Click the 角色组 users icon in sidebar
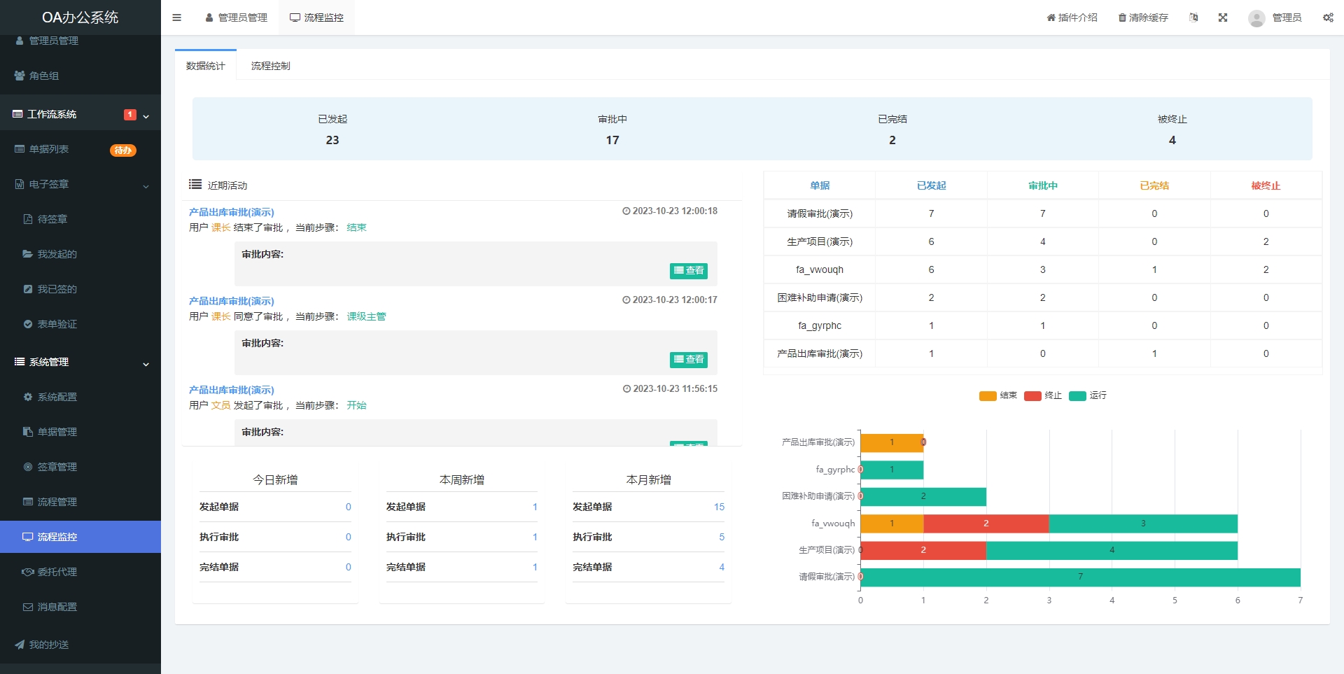 pyautogui.click(x=20, y=76)
